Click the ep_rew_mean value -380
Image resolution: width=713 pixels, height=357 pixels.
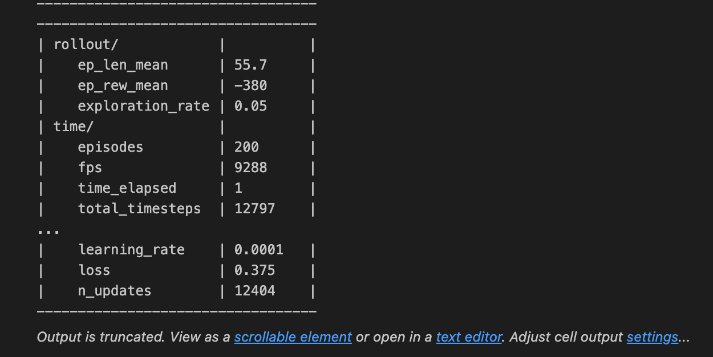click(x=250, y=86)
